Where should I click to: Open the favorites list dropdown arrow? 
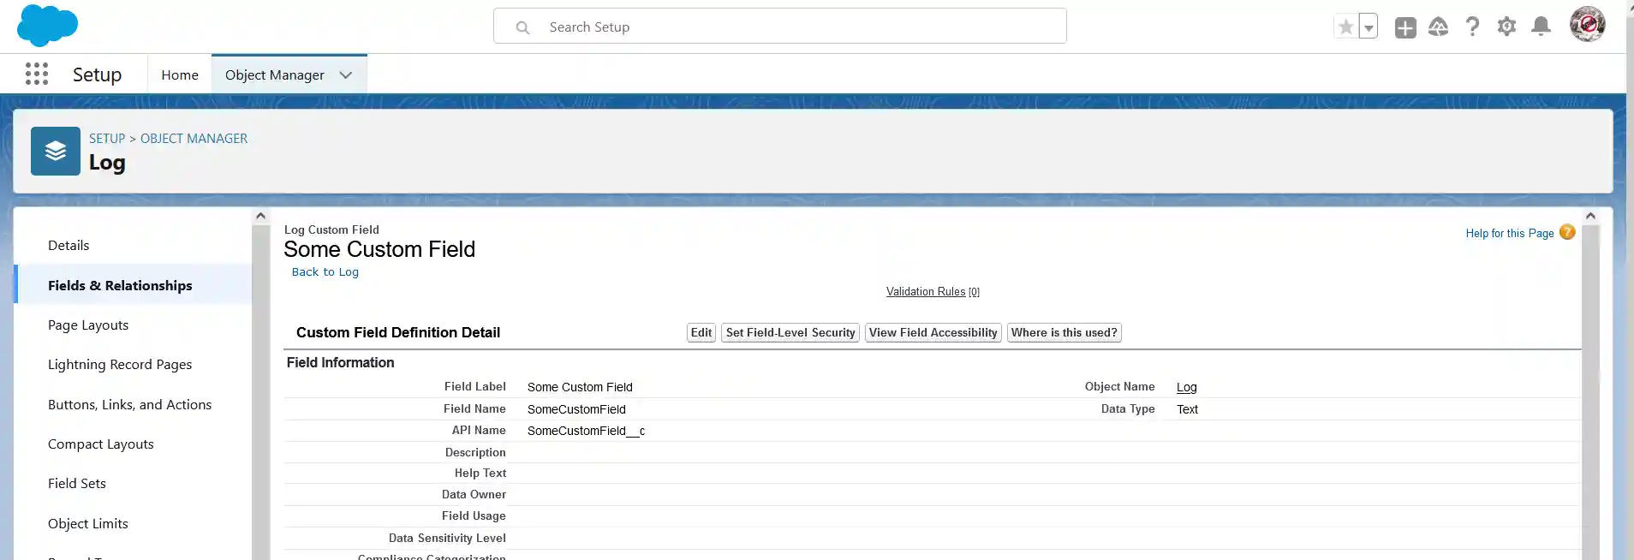[x=1369, y=27]
